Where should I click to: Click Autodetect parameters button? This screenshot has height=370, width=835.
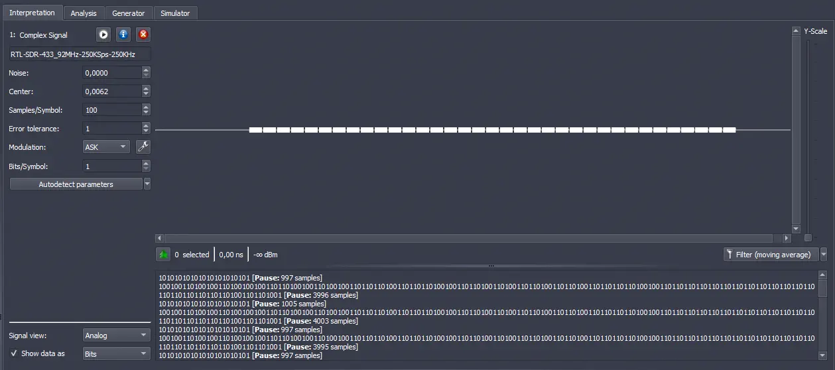pyautogui.click(x=76, y=184)
